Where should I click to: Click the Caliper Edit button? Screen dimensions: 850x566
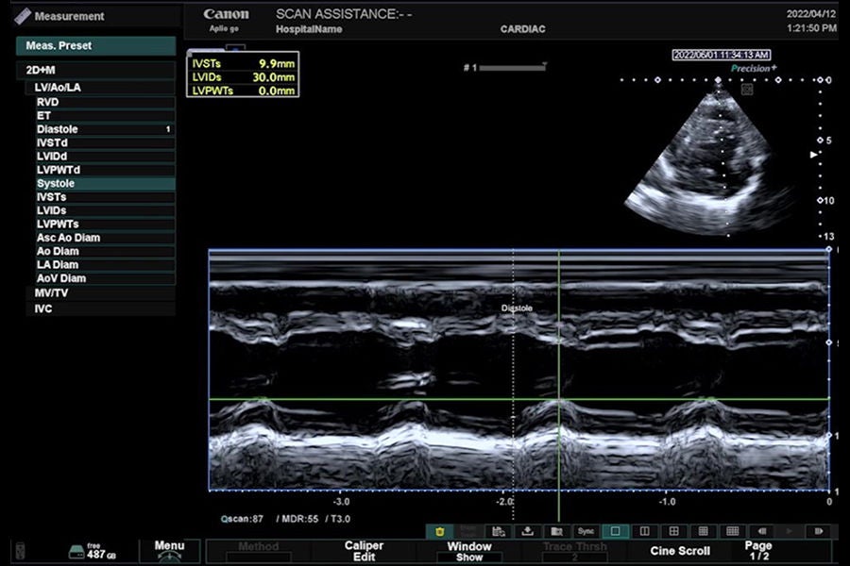364,551
